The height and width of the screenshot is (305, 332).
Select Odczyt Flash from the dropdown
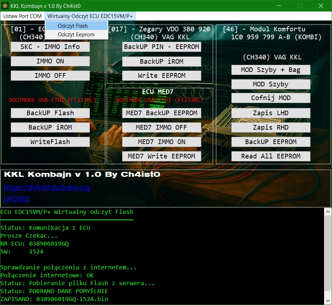tap(73, 26)
